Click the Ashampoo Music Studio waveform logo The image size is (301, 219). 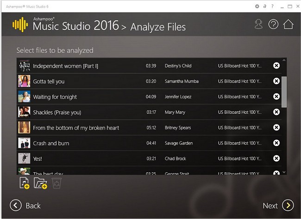(x=20, y=24)
